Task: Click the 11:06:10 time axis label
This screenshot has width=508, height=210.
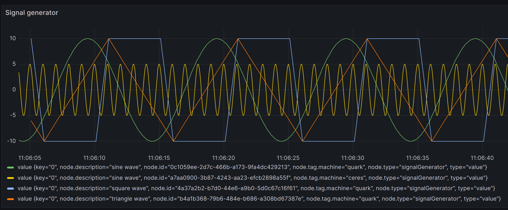Action: [94, 158]
